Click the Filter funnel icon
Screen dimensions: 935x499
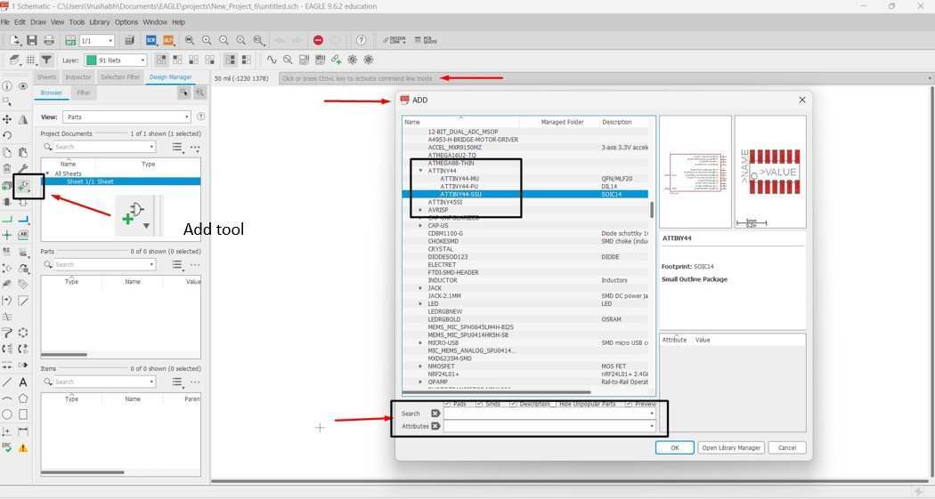pyautogui.click(x=46, y=60)
